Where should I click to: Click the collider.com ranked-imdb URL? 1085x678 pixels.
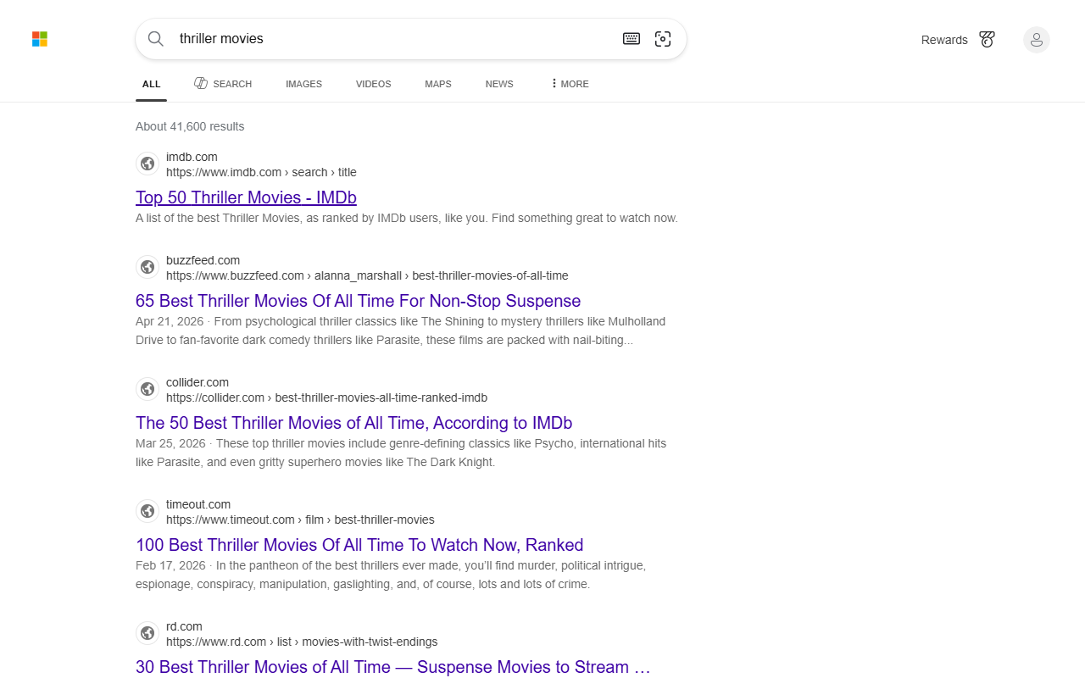[326, 397]
